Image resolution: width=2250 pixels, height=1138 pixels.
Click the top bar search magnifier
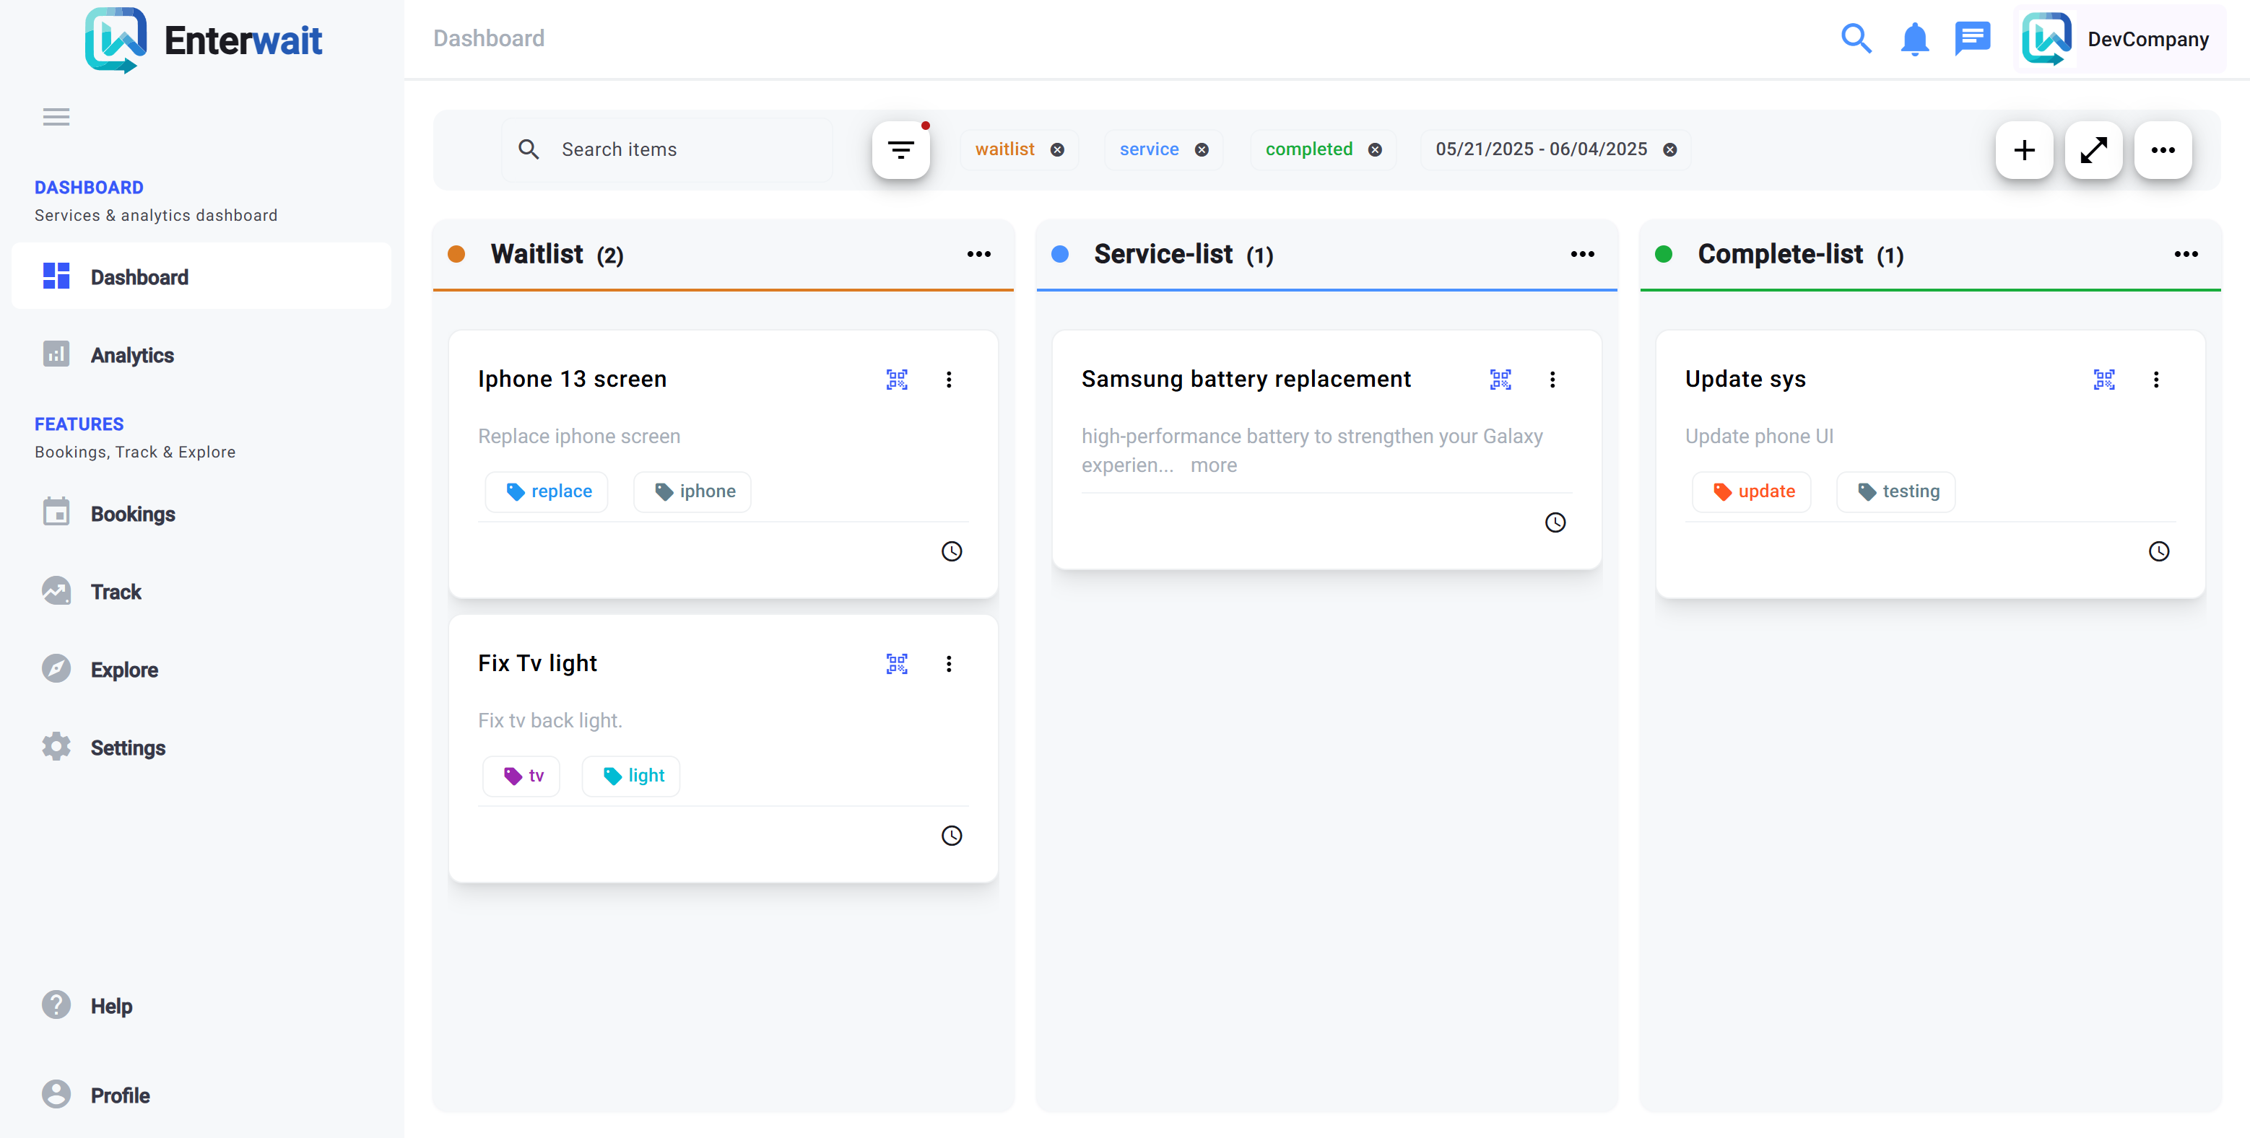coord(1855,39)
